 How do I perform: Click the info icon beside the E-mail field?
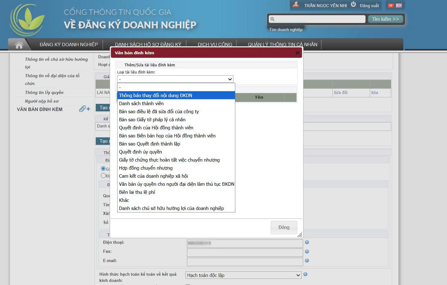pyautogui.click(x=307, y=261)
